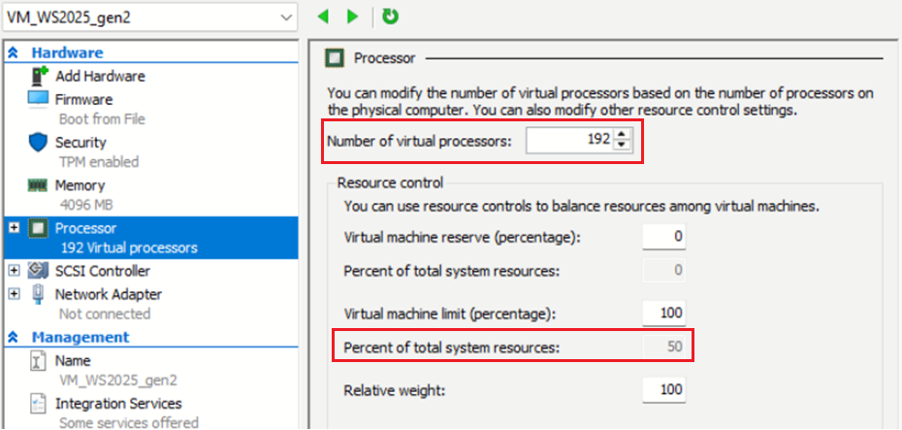Image resolution: width=902 pixels, height=430 pixels.
Task: Select the Name VM_WS2025_gen2 setting
Action: click(x=73, y=360)
